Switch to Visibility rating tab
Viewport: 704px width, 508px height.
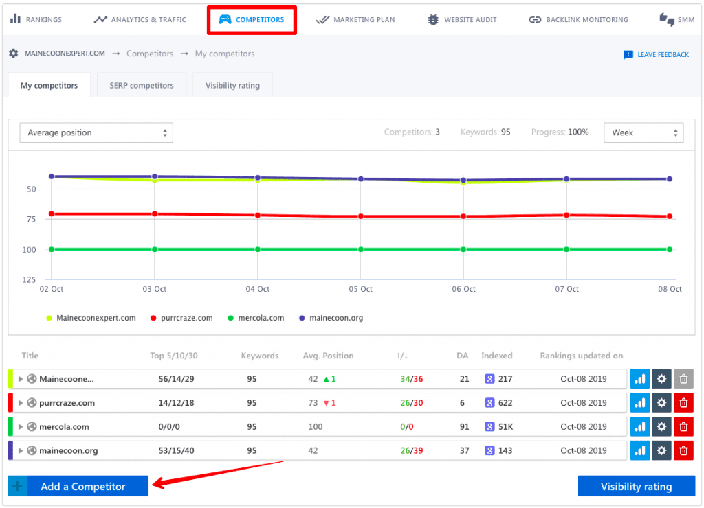pyautogui.click(x=232, y=85)
